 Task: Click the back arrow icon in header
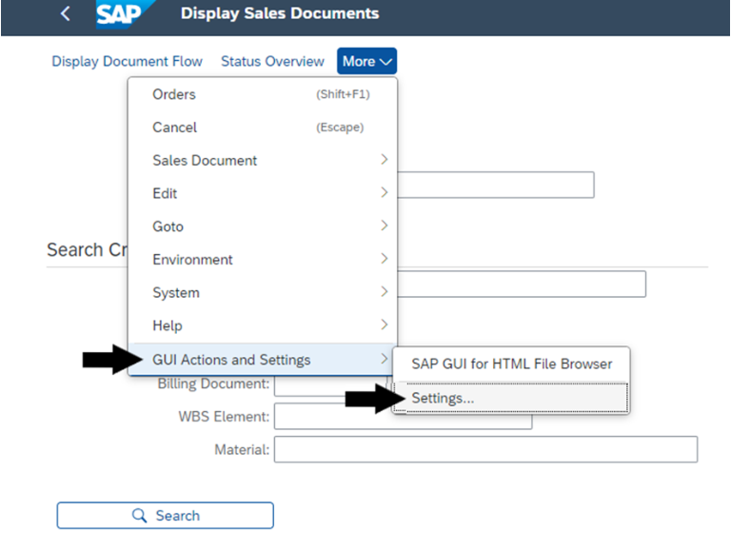click(x=66, y=13)
